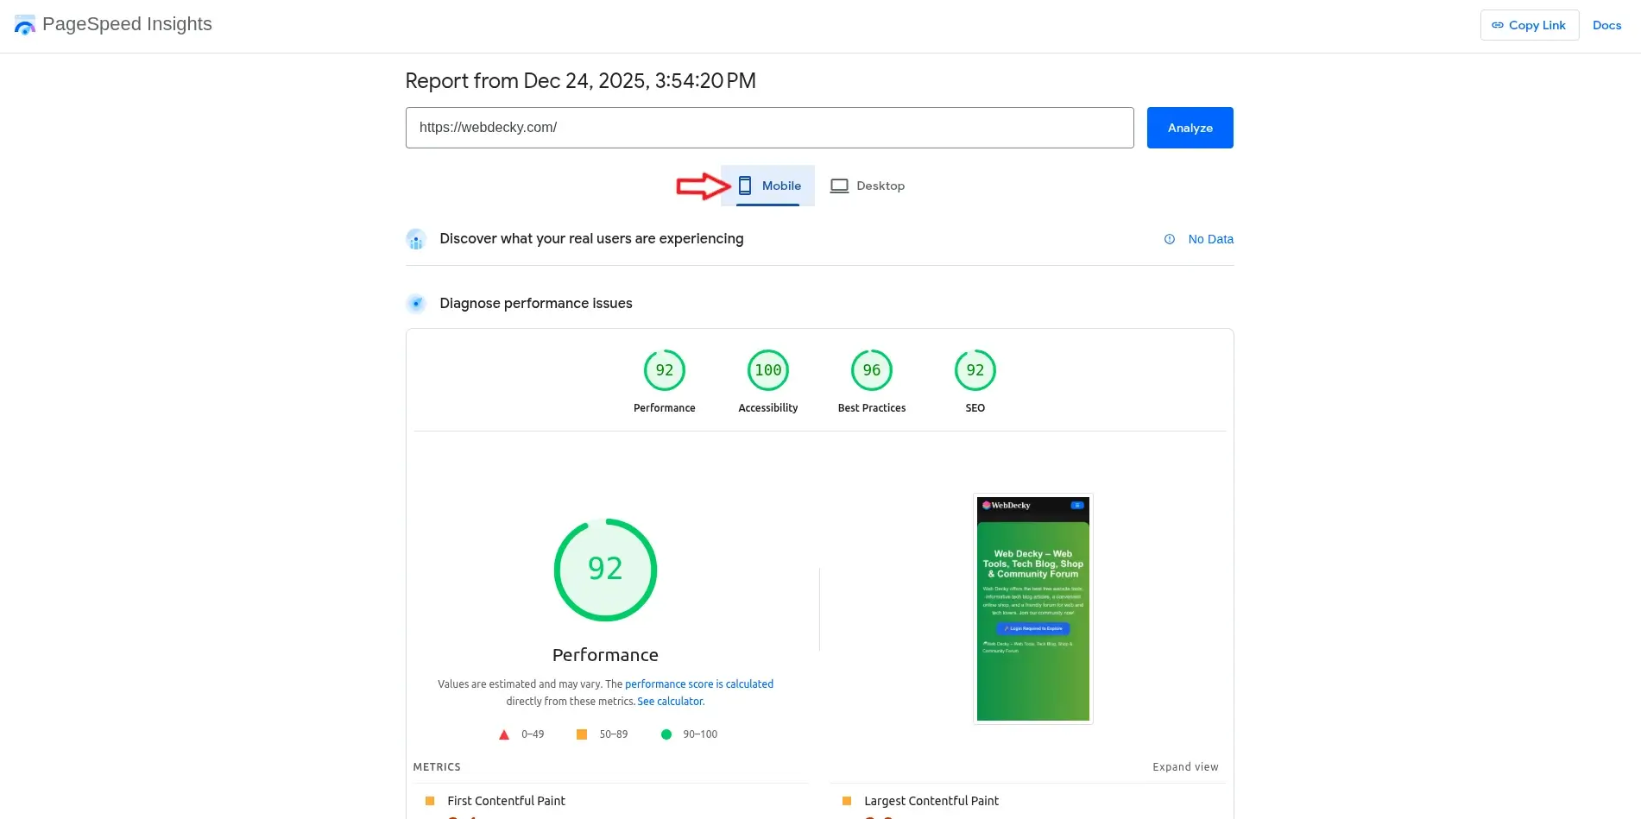Open the Docs page

point(1606,25)
